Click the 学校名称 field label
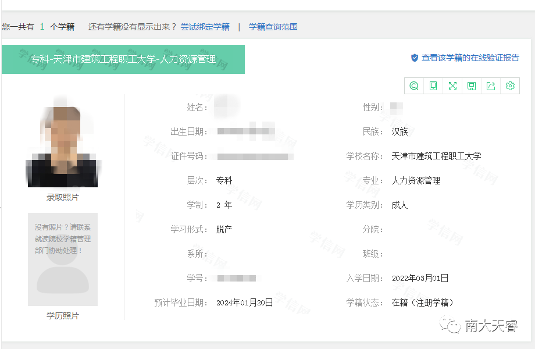The image size is (535, 349). point(365,156)
